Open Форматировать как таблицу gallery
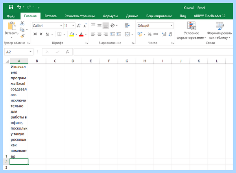This screenshot has height=173, width=236. [219, 31]
